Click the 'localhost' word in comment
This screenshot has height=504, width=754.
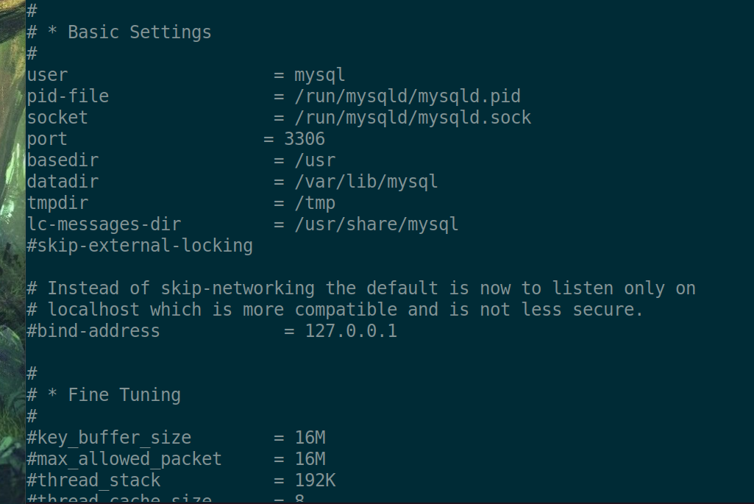coord(93,310)
